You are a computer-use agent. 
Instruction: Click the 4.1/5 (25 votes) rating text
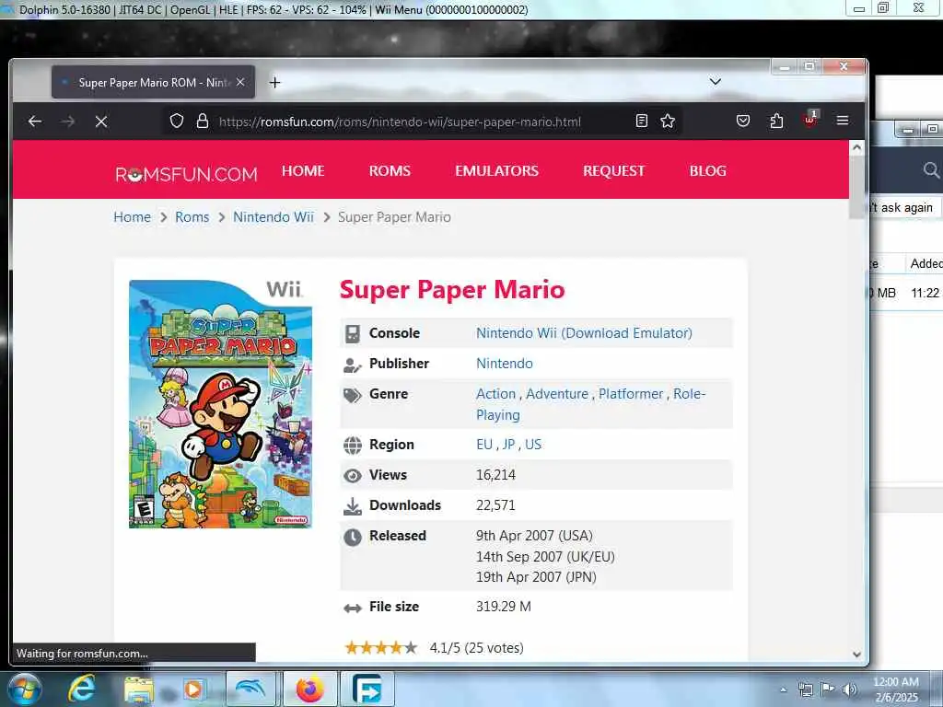476,647
